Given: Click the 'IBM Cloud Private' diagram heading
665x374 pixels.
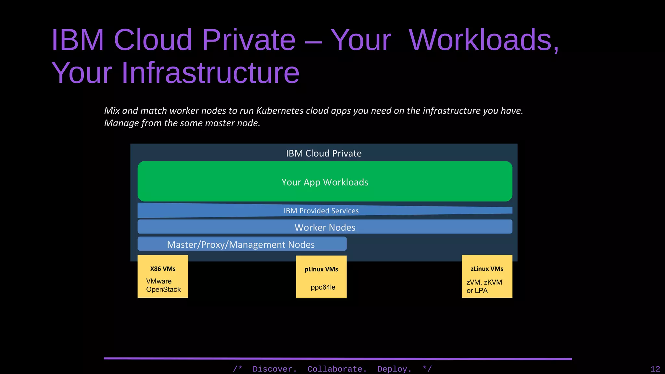Looking at the screenshot, I should click(x=324, y=153).
